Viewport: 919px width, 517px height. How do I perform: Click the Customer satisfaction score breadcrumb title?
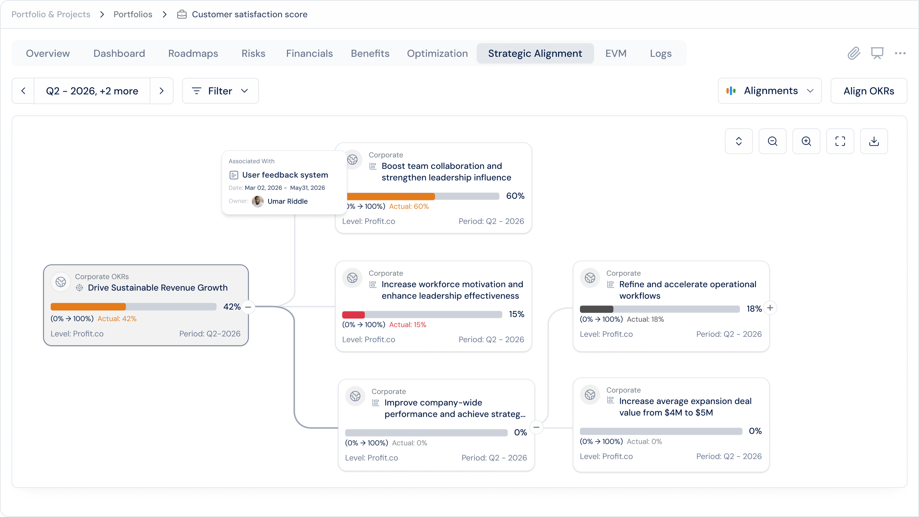tap(250, 14)
